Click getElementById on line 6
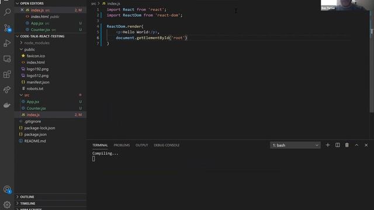374x210 pixels. click(x=153, y=38)
